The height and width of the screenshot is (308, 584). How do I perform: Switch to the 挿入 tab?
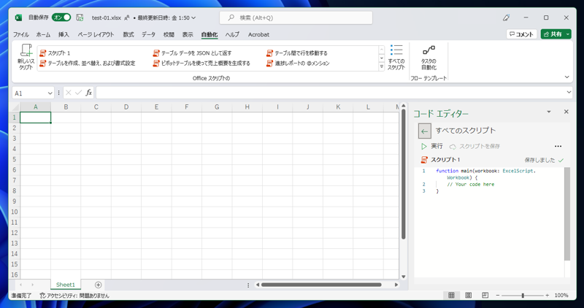[64, 34]
